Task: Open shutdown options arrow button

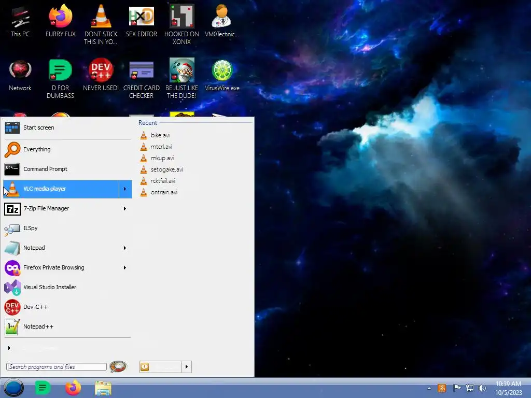Action: (187, 367)
